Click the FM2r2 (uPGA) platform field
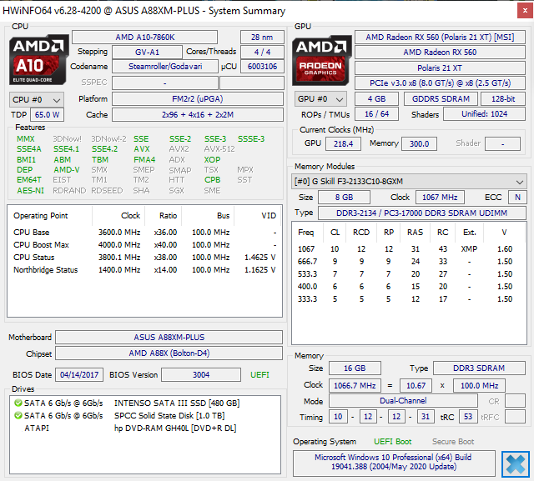Viewport: 534px width, 481px height. [198, 99]
